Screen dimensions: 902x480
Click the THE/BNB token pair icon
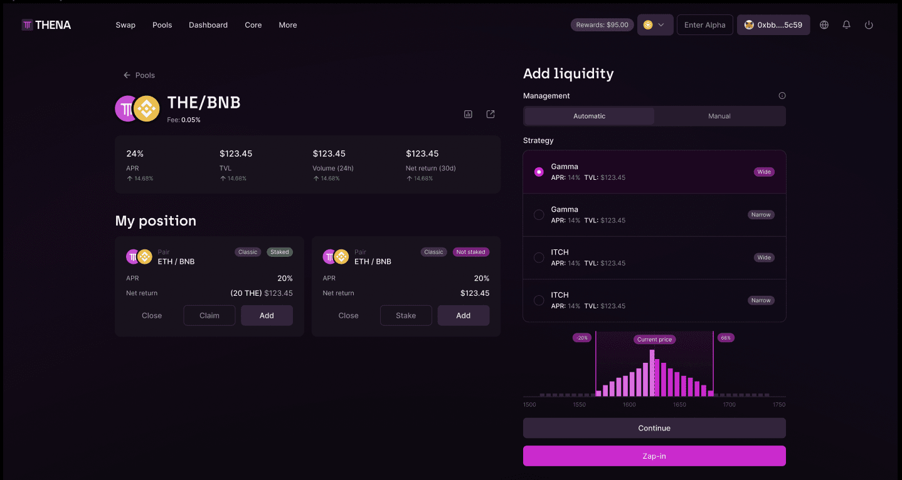(x=137, y=108)
